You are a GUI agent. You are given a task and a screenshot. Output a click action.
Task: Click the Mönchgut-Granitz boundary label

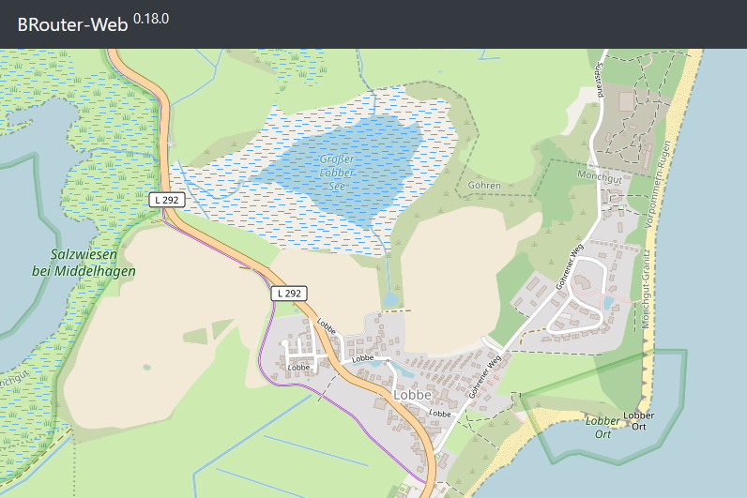click(x=646, y=289)
